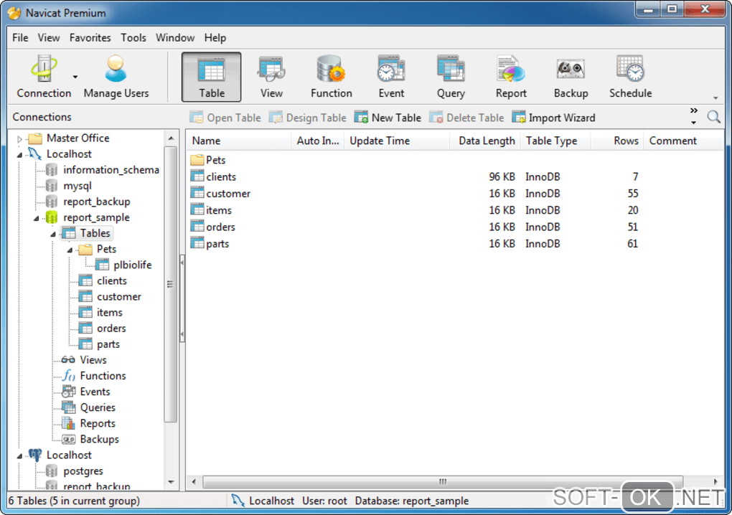Collapse the report_sample database node
732x515 pixels.
(37, 218)
